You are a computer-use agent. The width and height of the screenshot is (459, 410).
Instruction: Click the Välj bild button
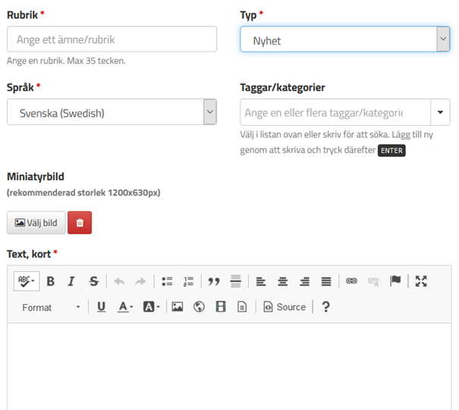36,223
